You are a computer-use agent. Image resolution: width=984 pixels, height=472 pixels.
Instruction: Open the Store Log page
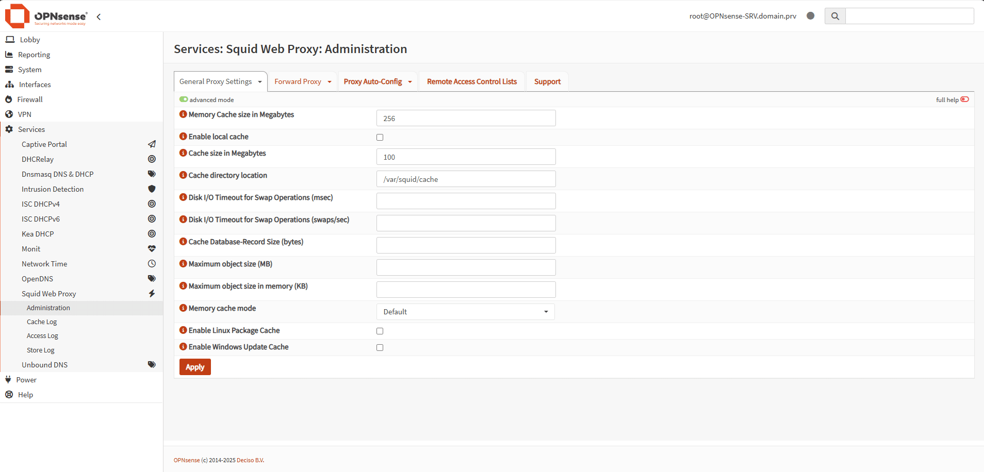point(41,350)
